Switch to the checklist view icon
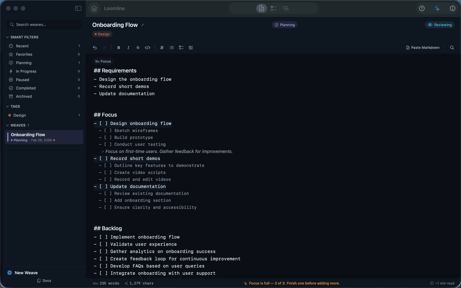The height and width of the screenshot is (288, 461). [273, 8]
